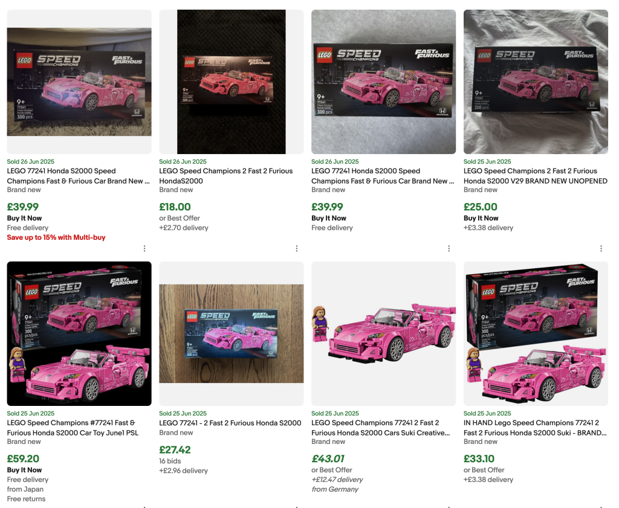Open the £33.10 listing box-and-car image
Viewport: 619px width, 508px height.
pyautogui.click(x=536, y=333)
